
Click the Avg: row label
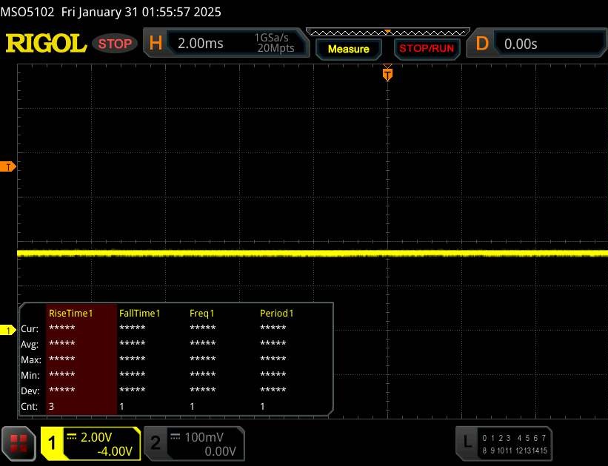[x=30, y=345]
